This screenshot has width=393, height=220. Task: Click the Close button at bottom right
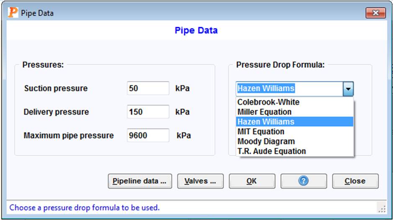[355, 181]
